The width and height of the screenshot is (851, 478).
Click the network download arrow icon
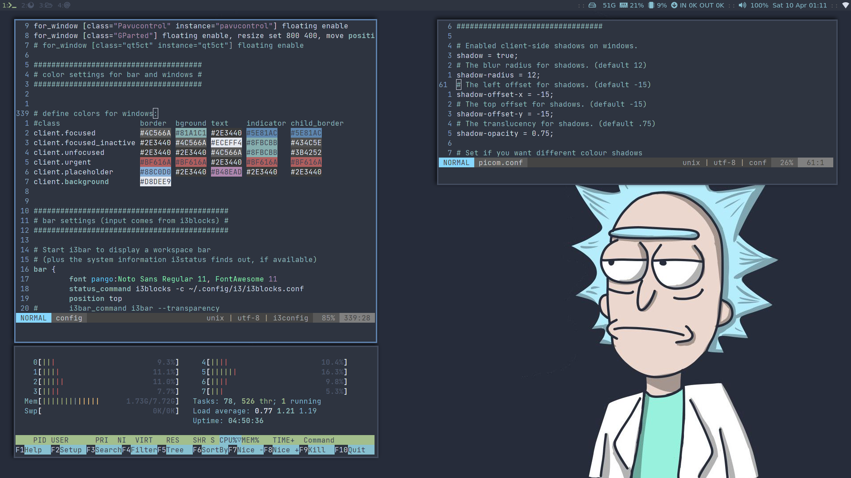(674, 5)
